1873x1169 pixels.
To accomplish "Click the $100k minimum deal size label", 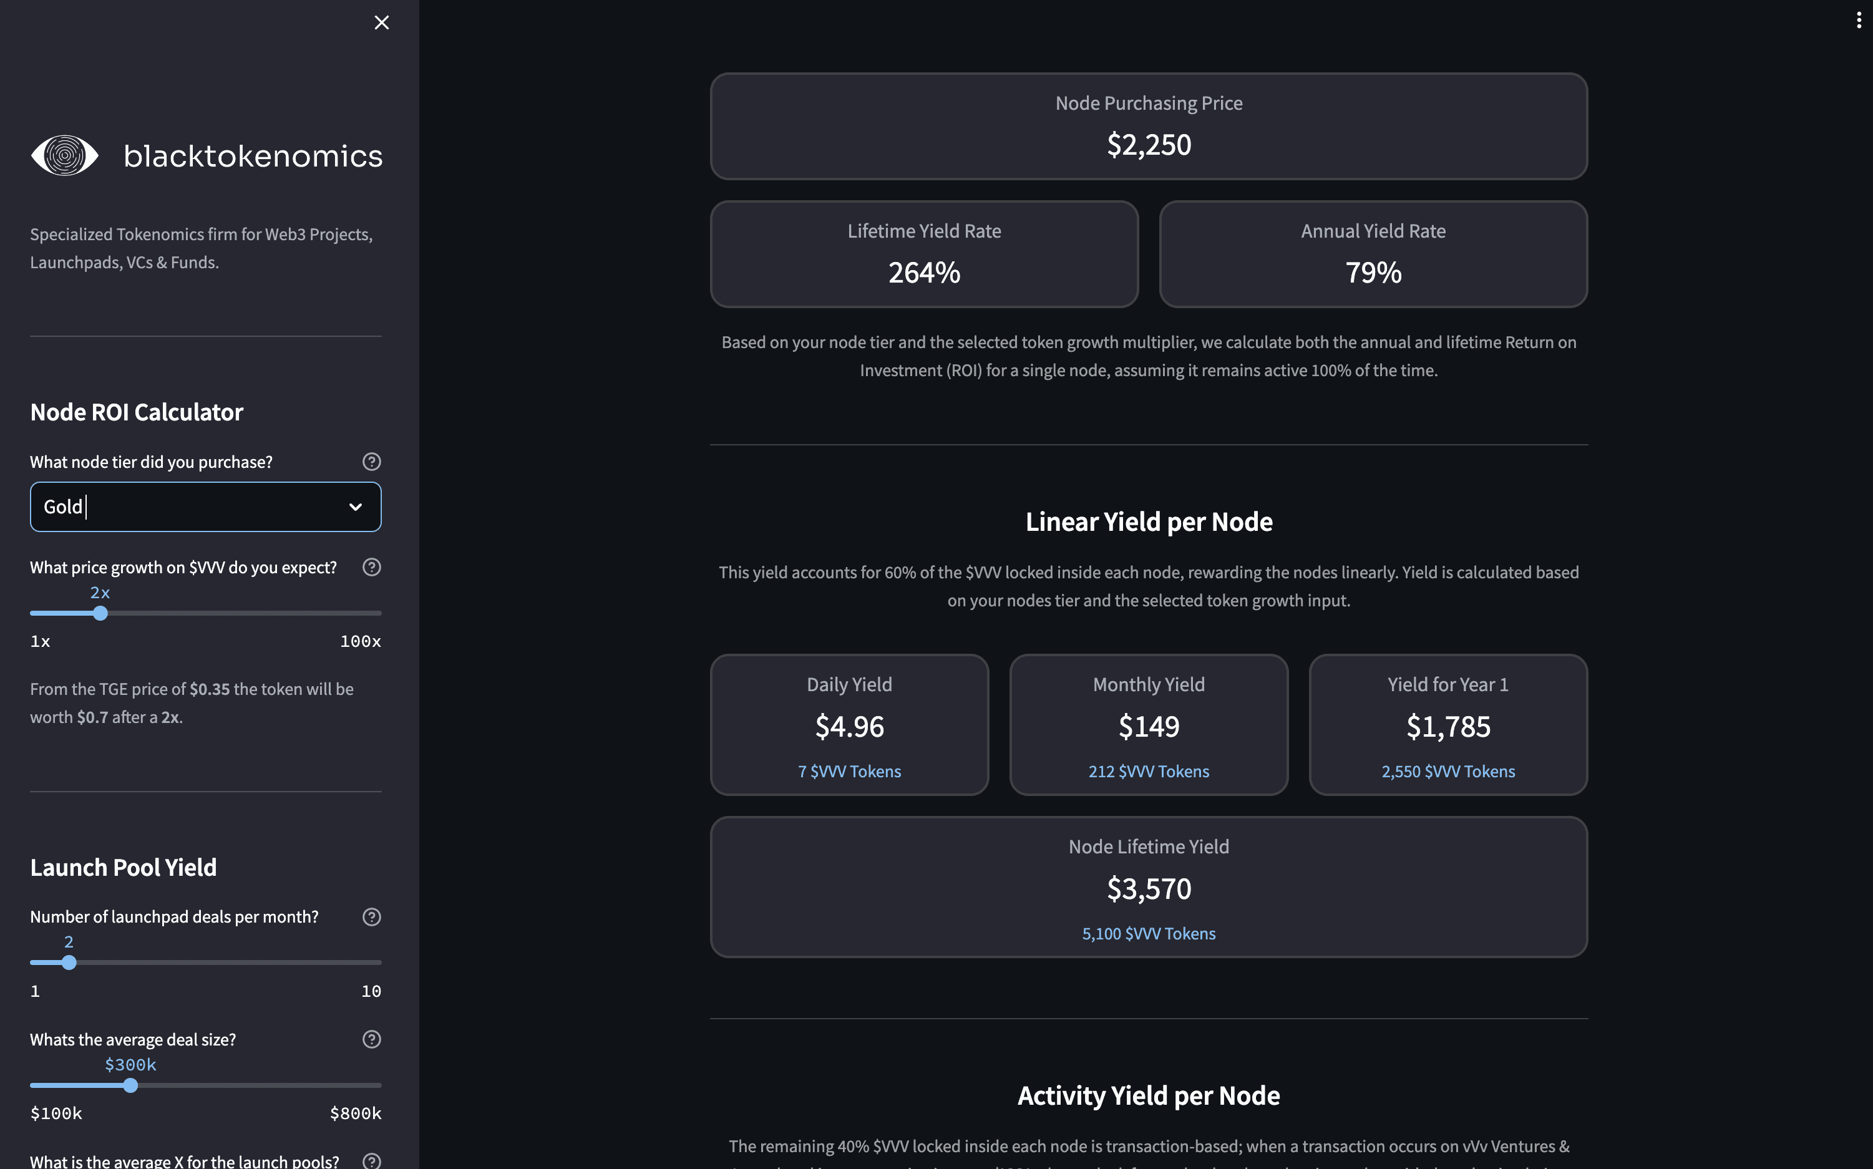I will coord(56,1113).
